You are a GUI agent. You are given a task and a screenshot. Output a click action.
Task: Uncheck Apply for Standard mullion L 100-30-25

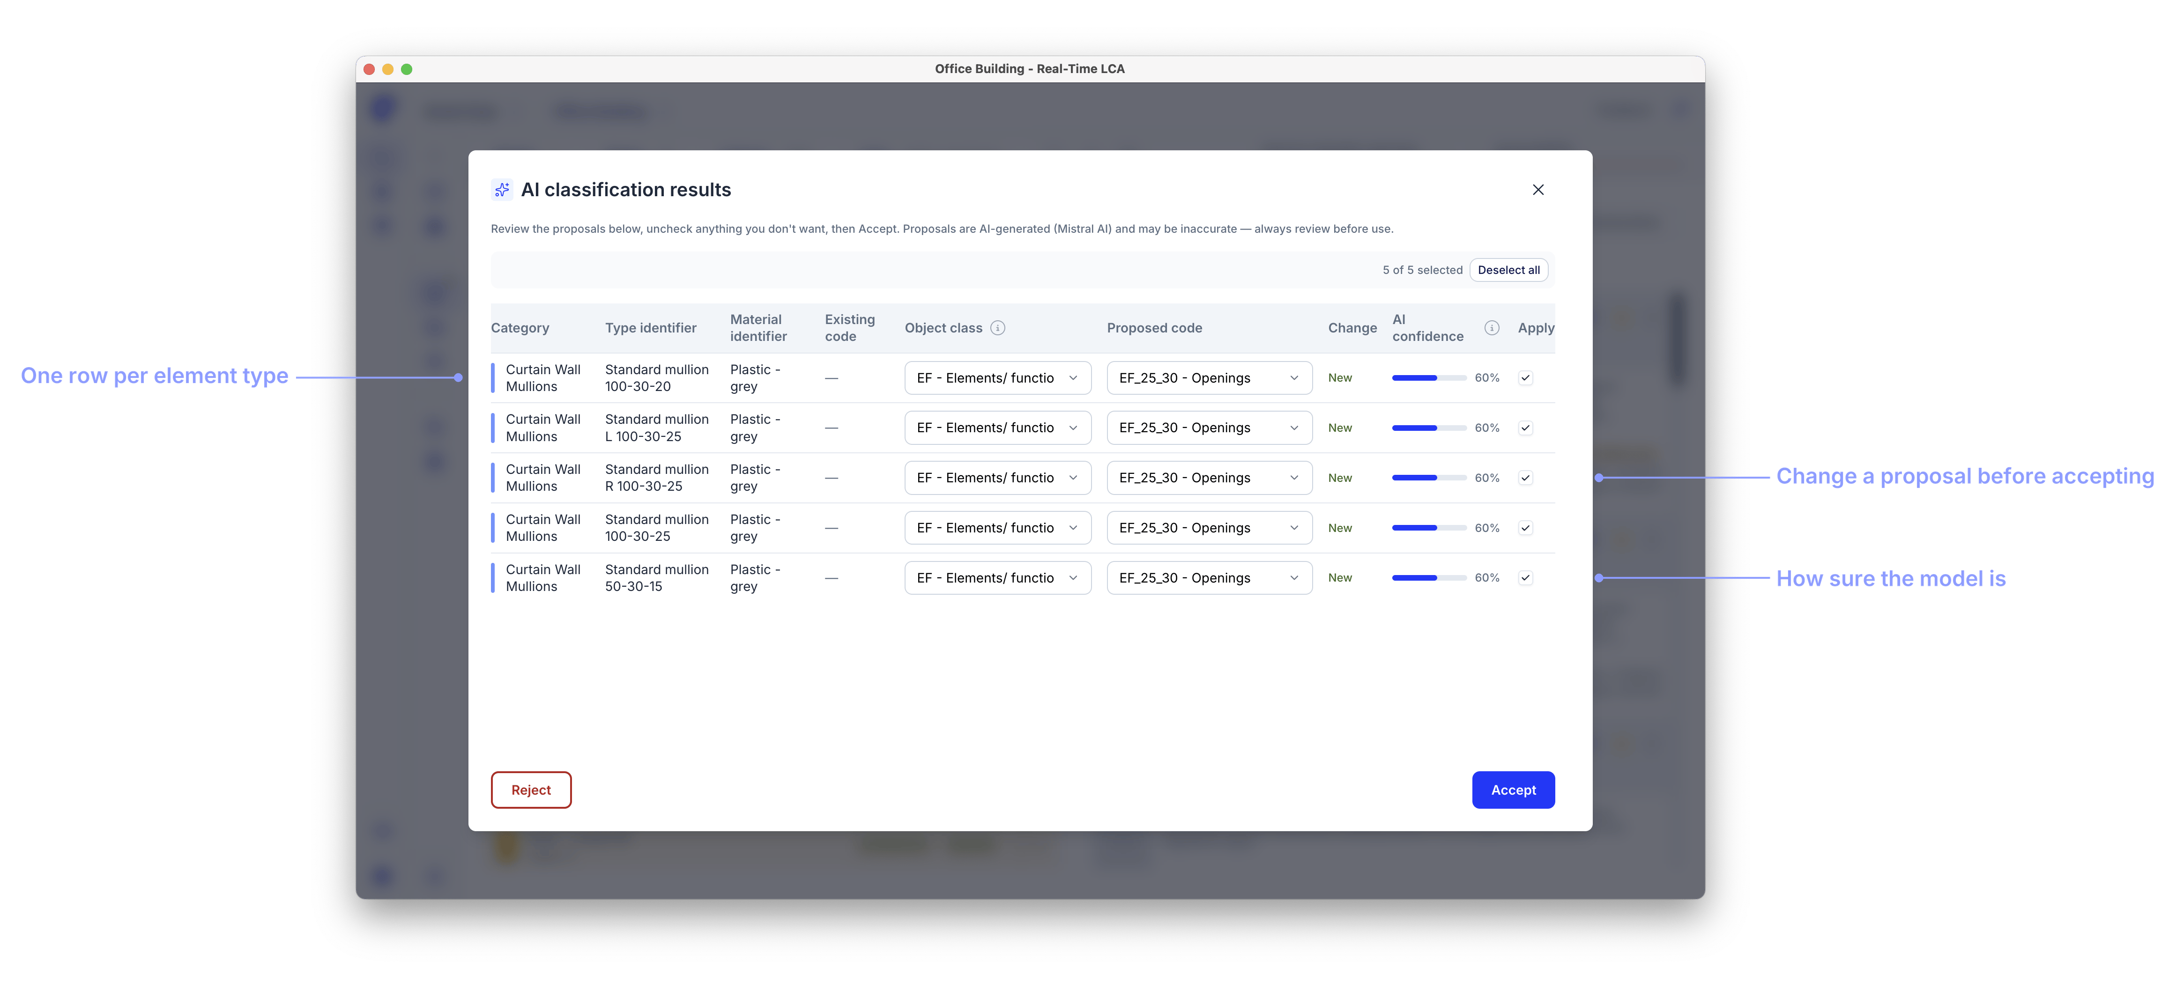1526,428
